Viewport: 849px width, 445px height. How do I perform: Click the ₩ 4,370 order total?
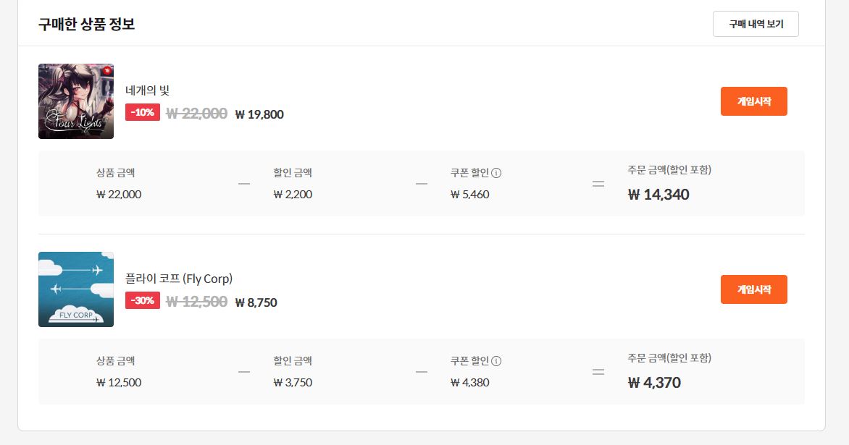click(x=654, y=383)
